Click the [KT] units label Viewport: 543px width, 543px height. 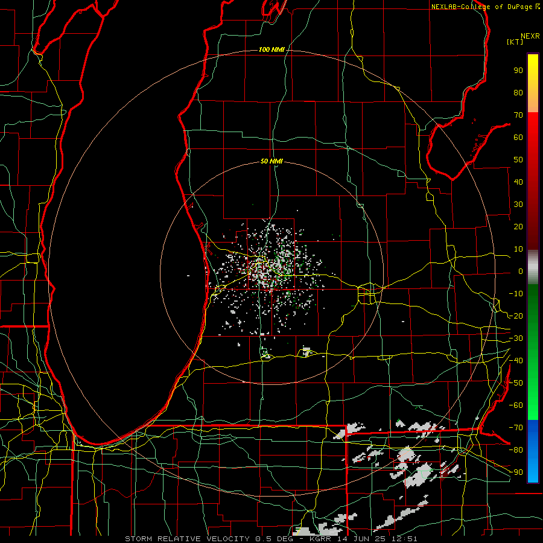click(515, 42)
